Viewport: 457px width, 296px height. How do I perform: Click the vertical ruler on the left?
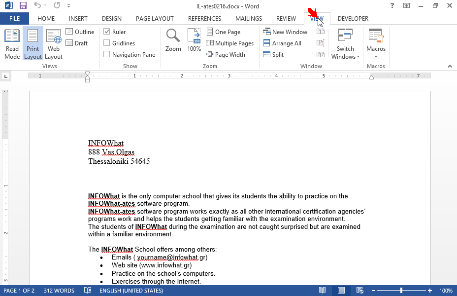5,187
